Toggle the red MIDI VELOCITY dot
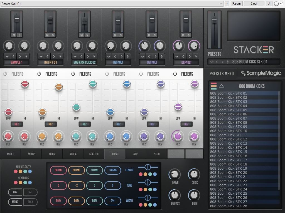Image resolution: width=285 pixels, height=213 pixels. [16, 171]
